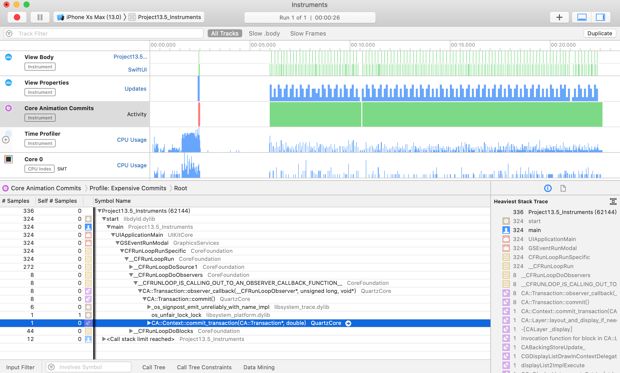Sort by Self # Samples column

(57, 201)
